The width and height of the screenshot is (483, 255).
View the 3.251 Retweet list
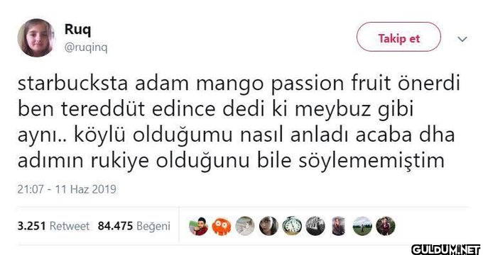(53, 226)
